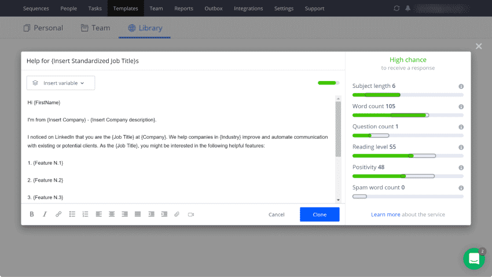Open the Insert variable dropdown
The height and width of the screenshot is (277, 492).
(61, 83)
